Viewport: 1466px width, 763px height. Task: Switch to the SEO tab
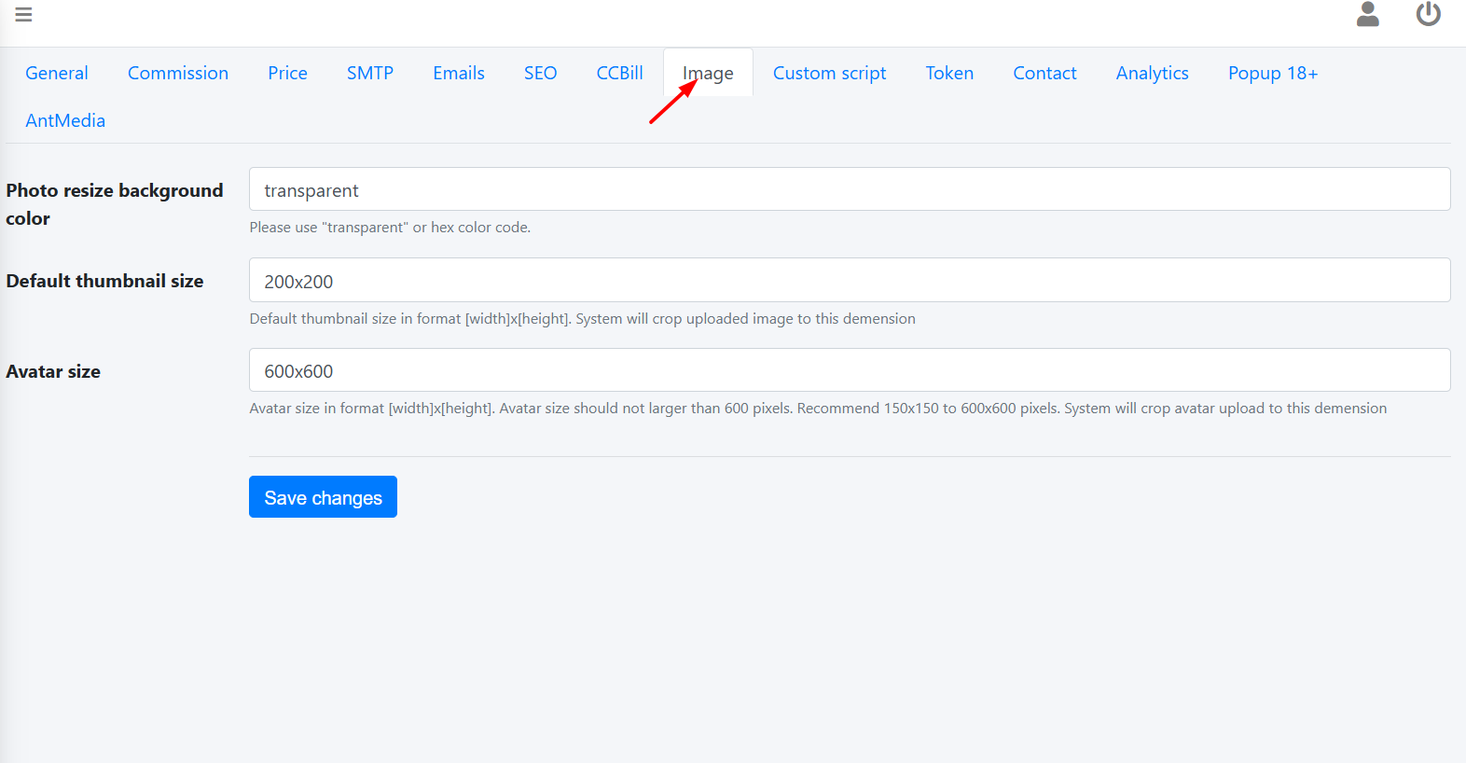(540, 73)
